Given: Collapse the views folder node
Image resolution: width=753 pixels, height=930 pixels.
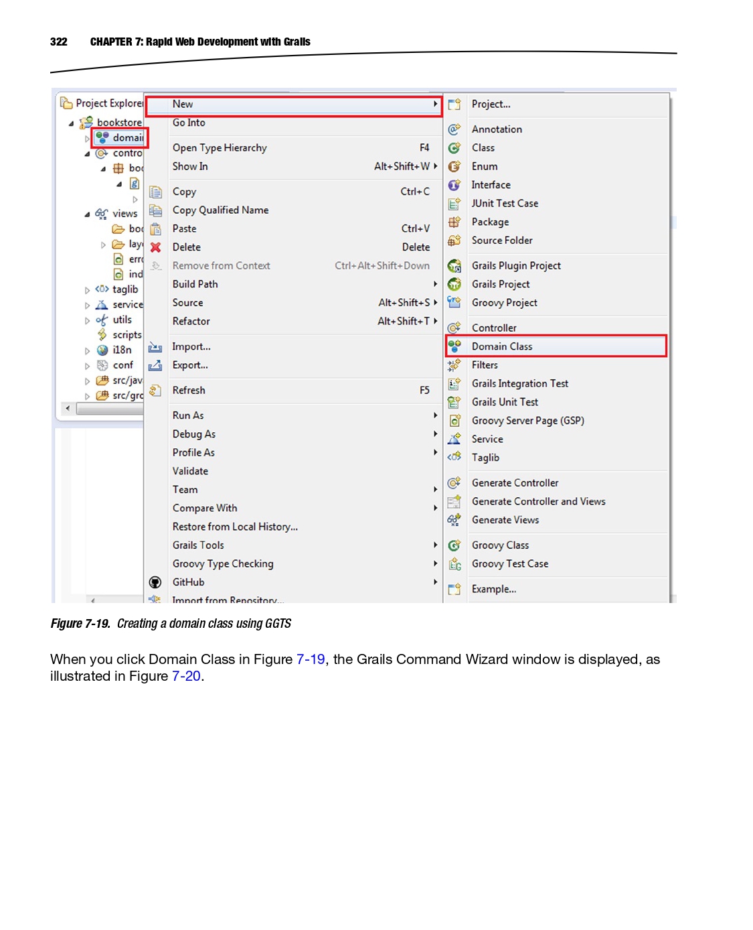Looking at the screenshot, I should point(87,214).
